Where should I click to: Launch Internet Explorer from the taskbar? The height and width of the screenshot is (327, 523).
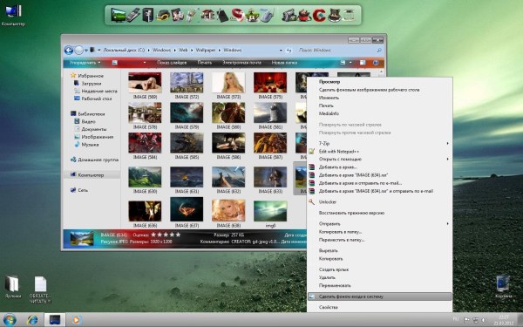(32, 320)
